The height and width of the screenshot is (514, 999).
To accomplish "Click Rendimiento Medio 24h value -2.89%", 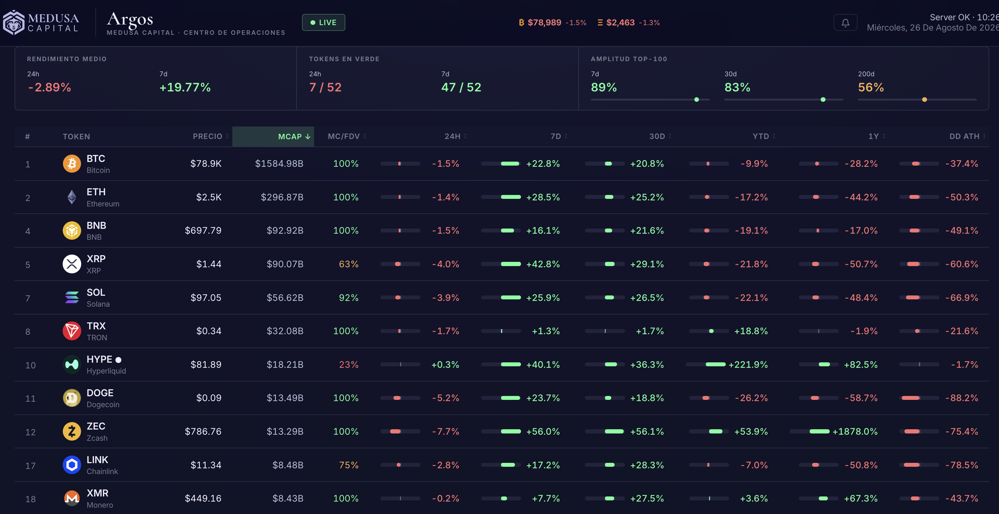I will tap(49, 87).
